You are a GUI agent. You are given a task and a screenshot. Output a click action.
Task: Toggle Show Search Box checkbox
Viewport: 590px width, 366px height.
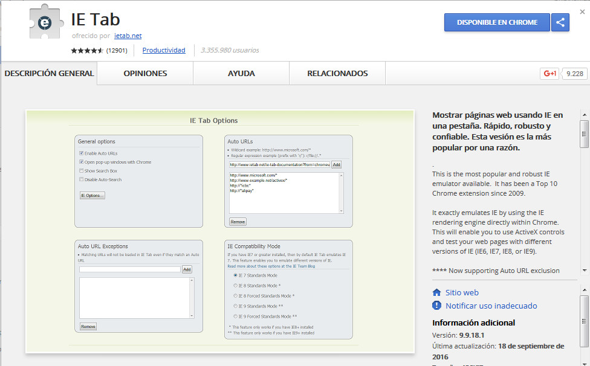pos(81,170)
